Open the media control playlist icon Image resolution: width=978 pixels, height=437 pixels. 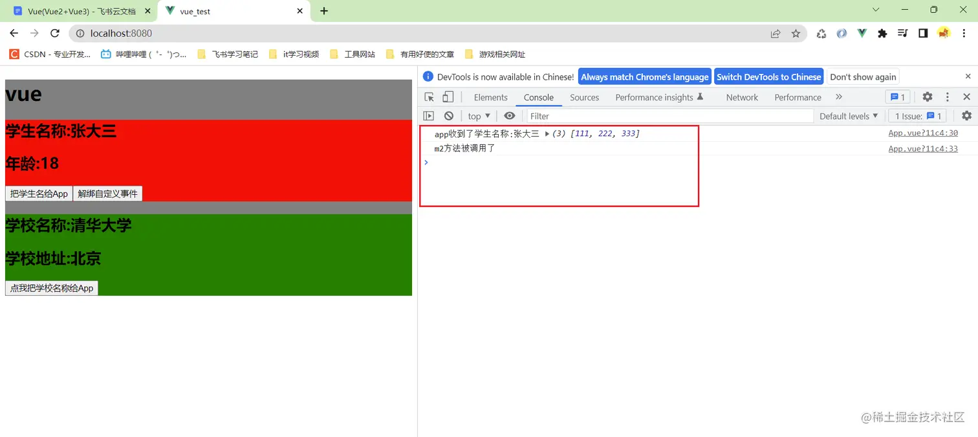click(903, 34)
